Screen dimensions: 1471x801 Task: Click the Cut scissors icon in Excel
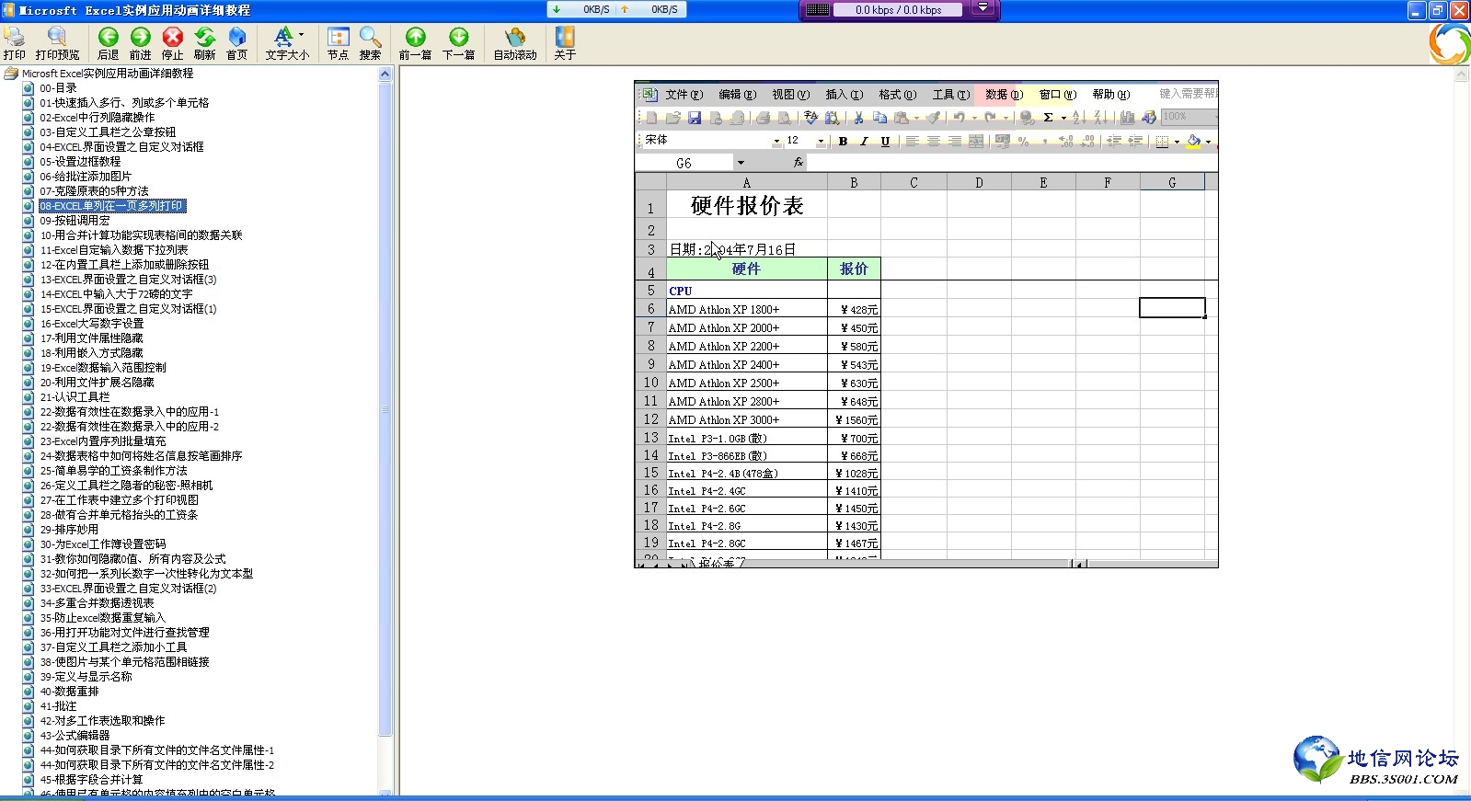click(x=858, y=118)
